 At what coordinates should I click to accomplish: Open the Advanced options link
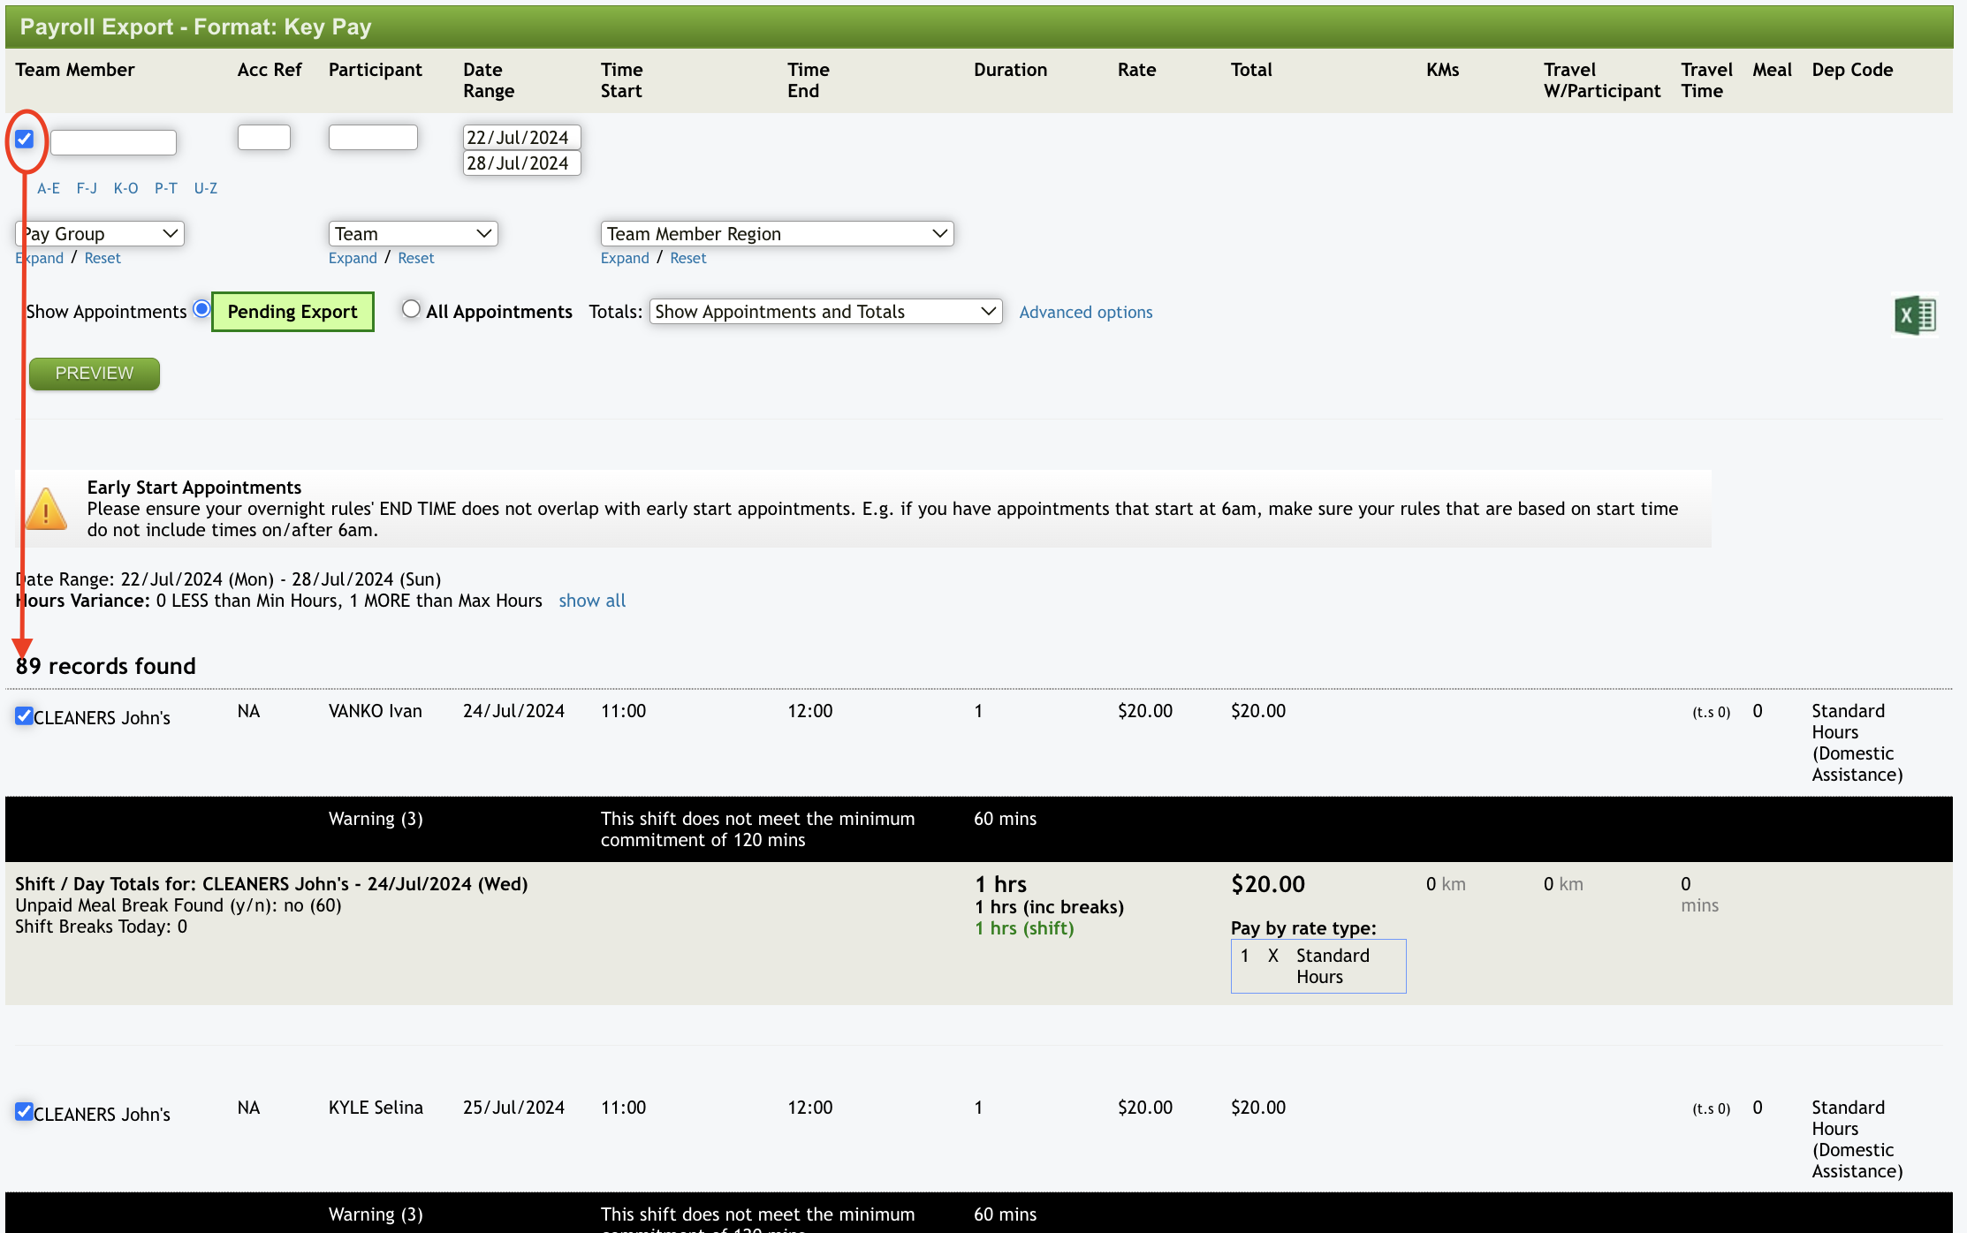[1085, 312]
